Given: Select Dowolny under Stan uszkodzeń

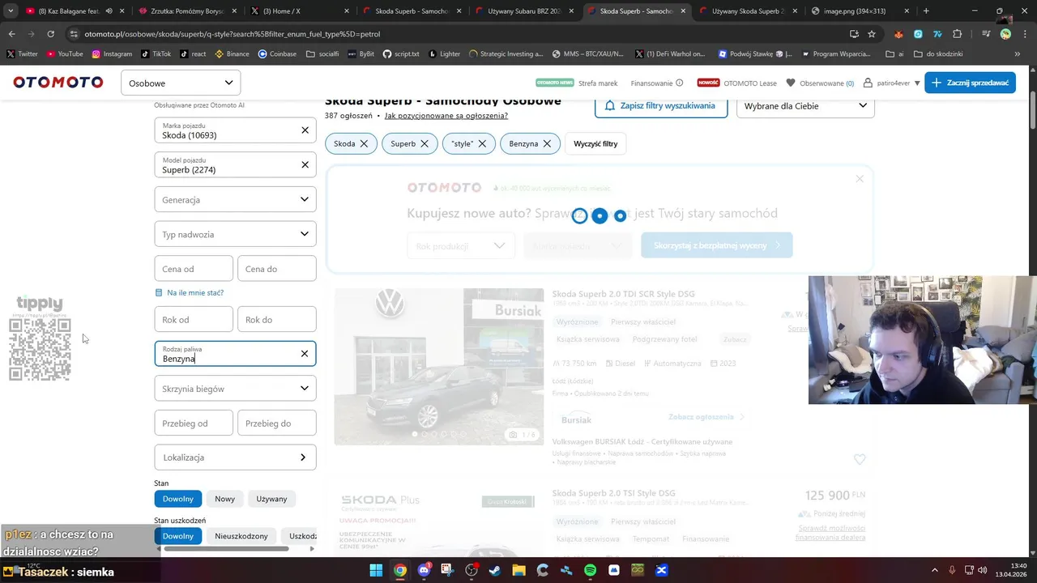Looking at the screenshot, I should (x=178, y=536).
